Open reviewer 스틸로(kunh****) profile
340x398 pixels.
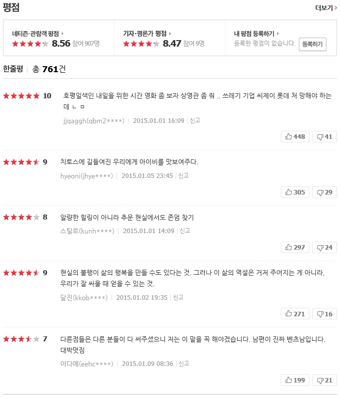click(x=87, y=231)
